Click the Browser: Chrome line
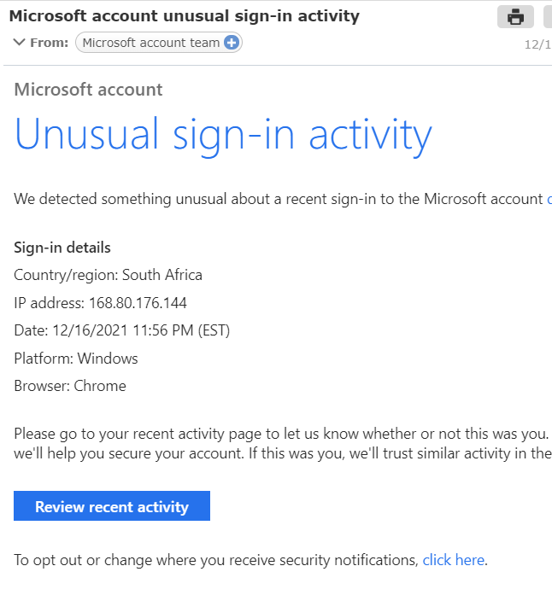This screenshot has height=601, width=552. [69, 386]
